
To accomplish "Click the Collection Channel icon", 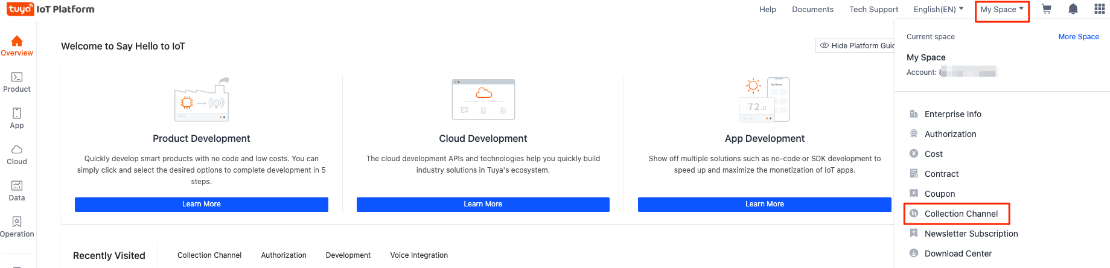I will pos(914,214).
